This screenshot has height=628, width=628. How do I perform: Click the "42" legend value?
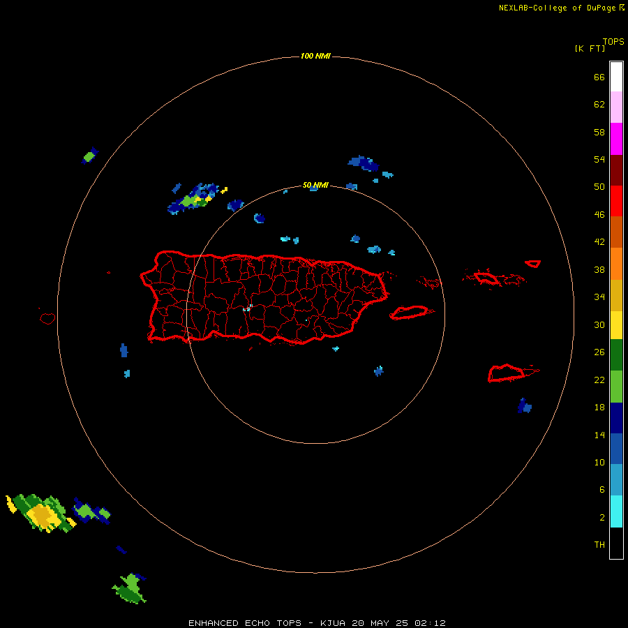pos(599,242)
